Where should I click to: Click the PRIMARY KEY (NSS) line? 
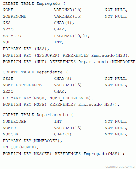pos(26,49)
